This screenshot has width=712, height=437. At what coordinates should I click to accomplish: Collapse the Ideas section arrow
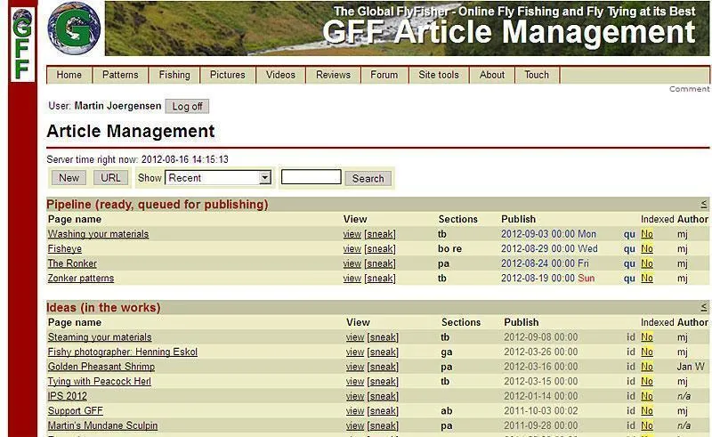(703, 307)
